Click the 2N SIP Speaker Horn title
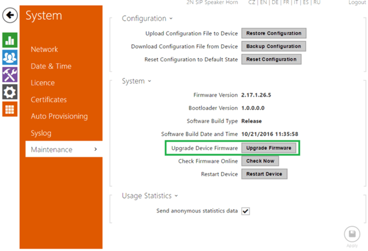The image size is (368, 251). pyautogui.click(x=212, y=2)
